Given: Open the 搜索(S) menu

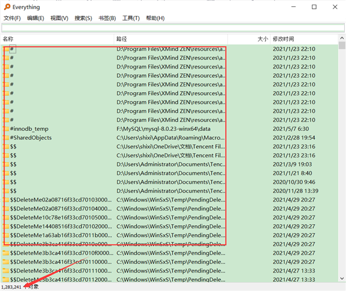Looking at the screenshot, I should point(83,18).
